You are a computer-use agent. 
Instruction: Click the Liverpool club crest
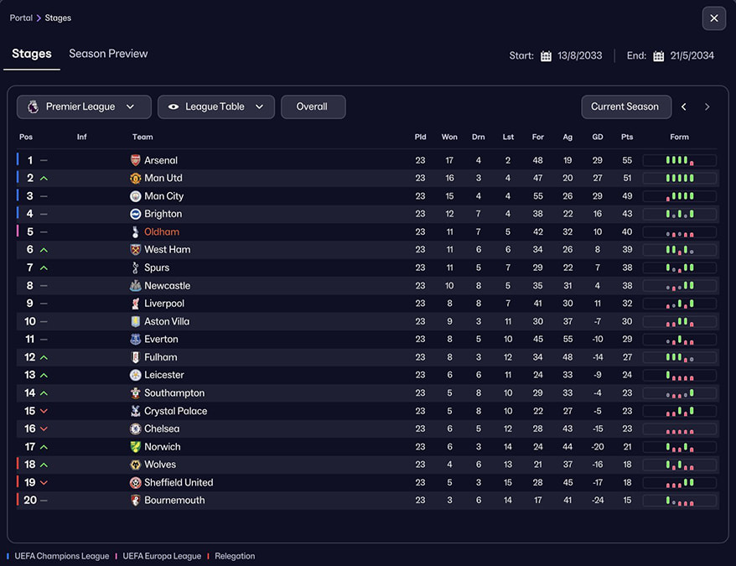[x=135, y=303]
